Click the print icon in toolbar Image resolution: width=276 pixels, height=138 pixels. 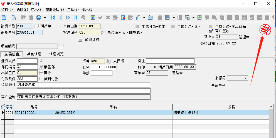pyautogui.click(x=39, y=17)
